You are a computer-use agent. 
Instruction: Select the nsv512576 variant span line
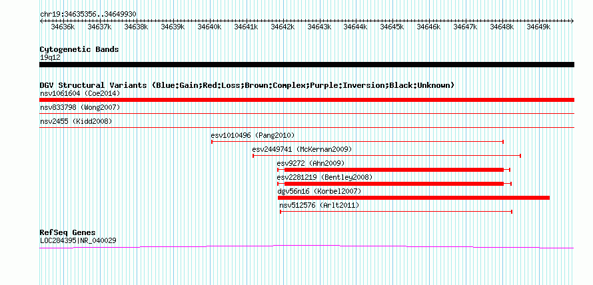(x=396, y=212)
